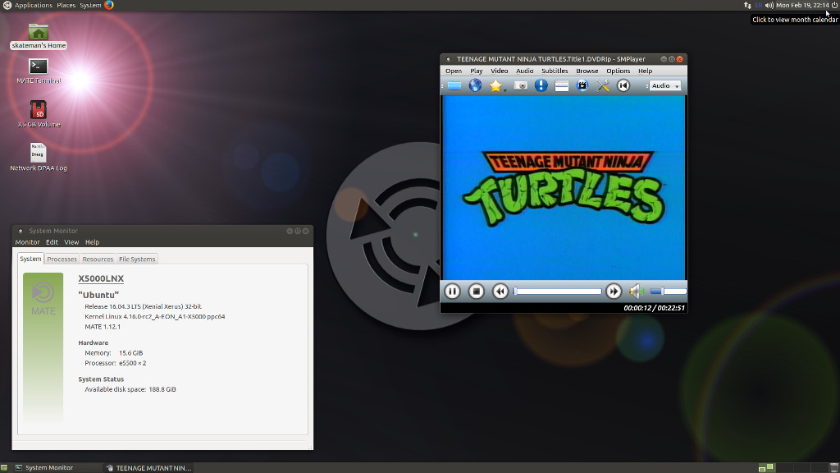Click the video seek bar in SMPlayer
This screenshot has height=473, width=840.
[558, 292]
